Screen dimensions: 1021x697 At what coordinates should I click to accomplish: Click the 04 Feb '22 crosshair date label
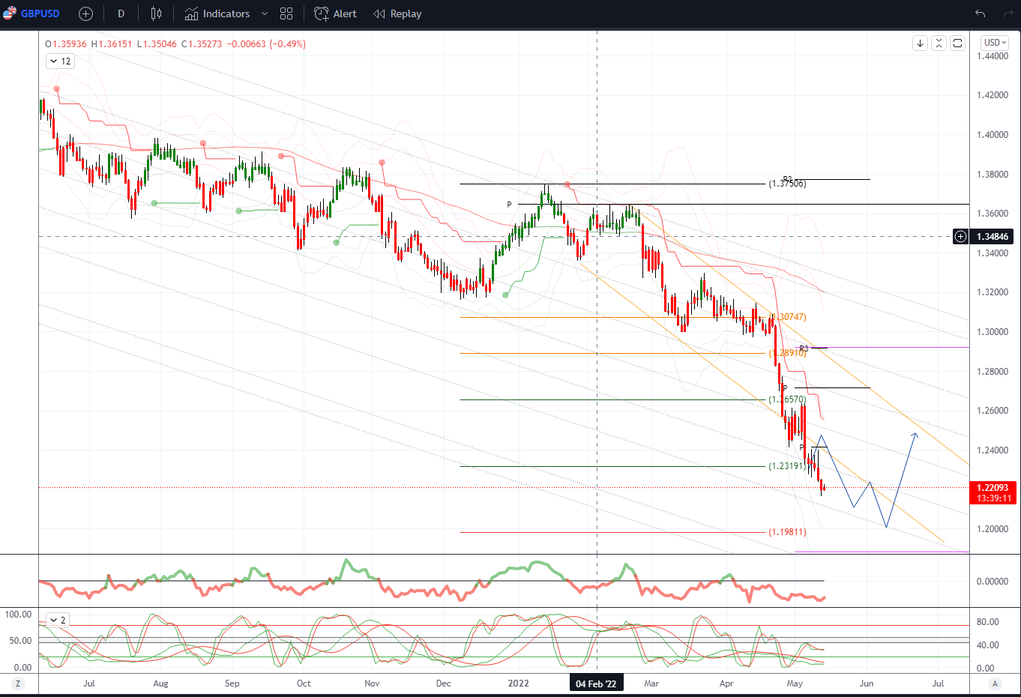tap(596, 684)
